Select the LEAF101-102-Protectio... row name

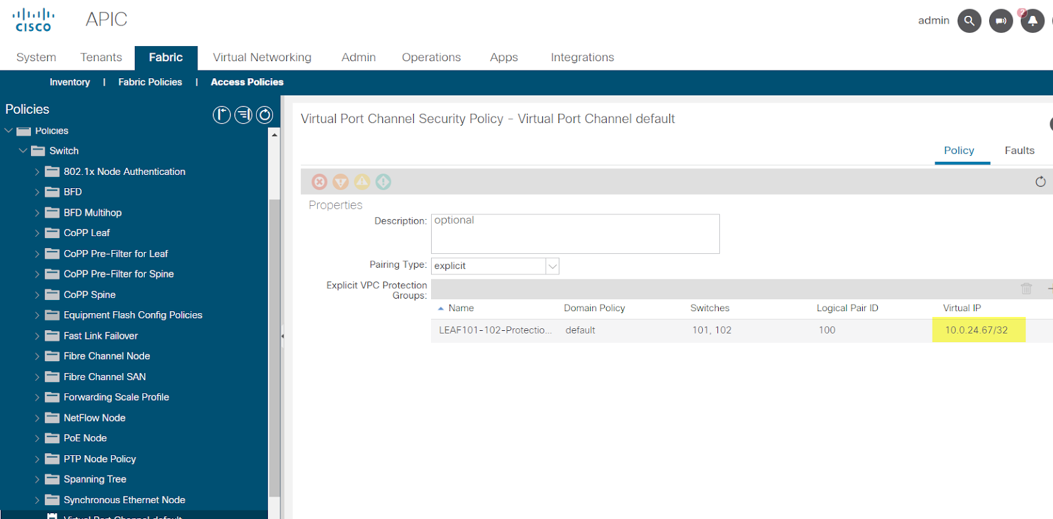496,330
